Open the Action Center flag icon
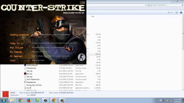Image resolution: width=184 pixels, height=103 pixels. pyautogui.click(x=161, y=100)
